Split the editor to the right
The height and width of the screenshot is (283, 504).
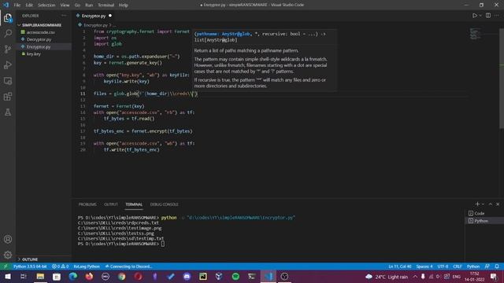488,16
